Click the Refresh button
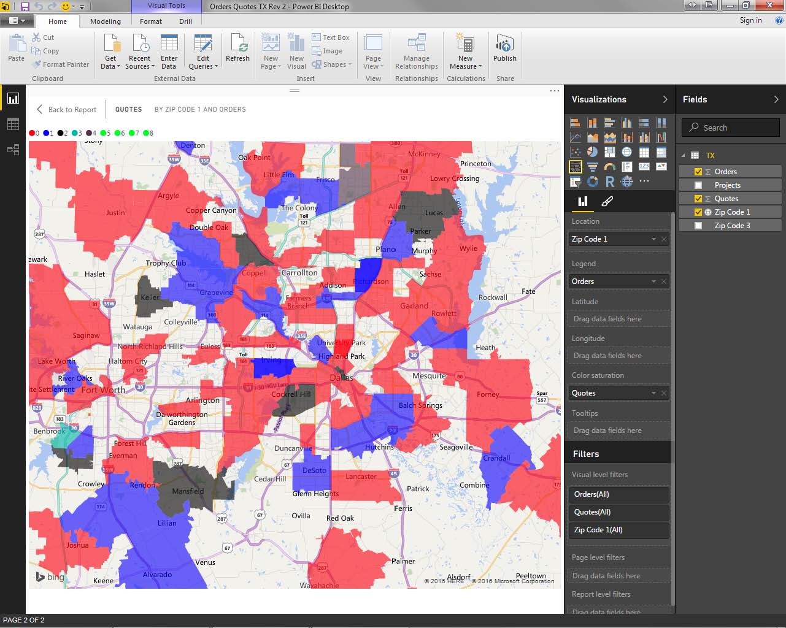Screen dimensions: 786x628 pyautogui.click(x=237, y=48)
